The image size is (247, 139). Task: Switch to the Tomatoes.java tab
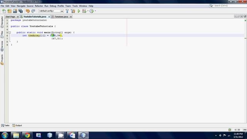tap(61, 17)
